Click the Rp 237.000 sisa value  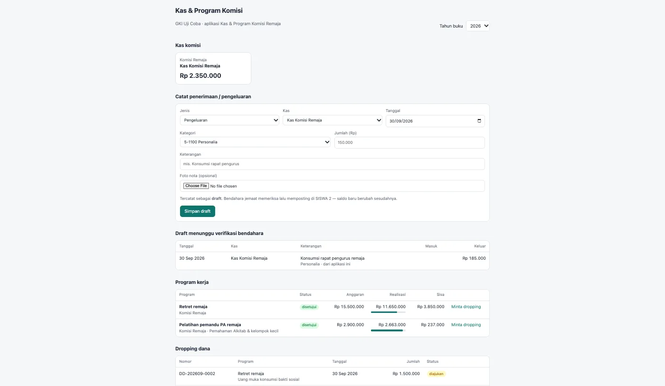pyautogui.click(x=433, y=325)
